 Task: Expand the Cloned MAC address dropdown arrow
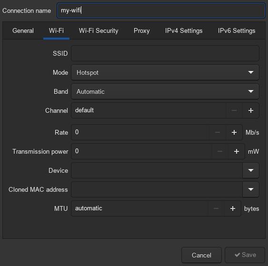click(x=251, y=189)
